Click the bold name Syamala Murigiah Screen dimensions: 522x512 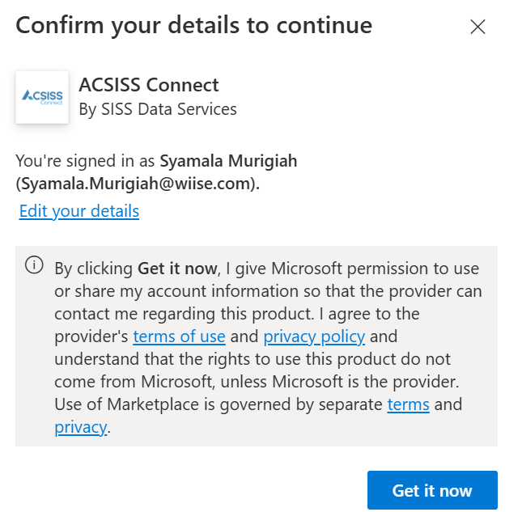click(x=228, y=161)
